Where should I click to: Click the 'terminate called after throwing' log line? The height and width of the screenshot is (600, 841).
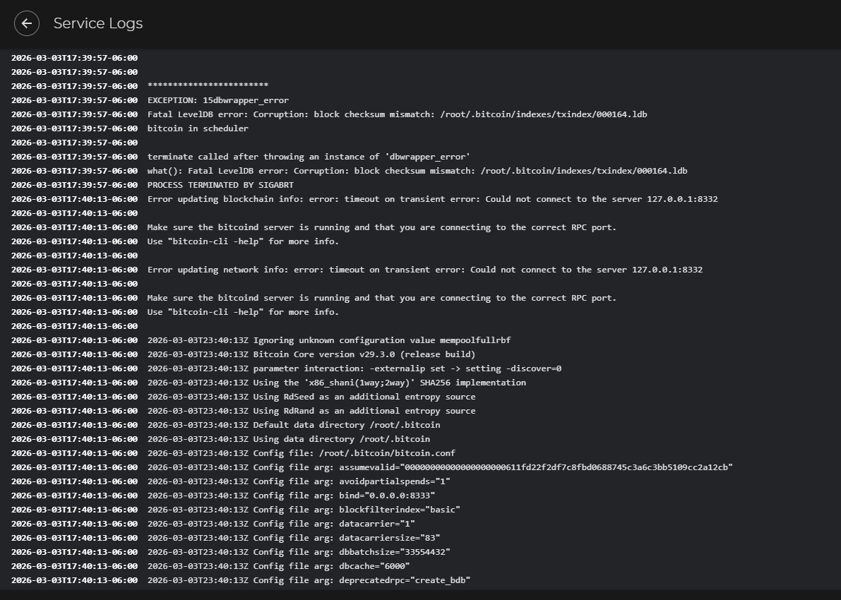[309, 157]
